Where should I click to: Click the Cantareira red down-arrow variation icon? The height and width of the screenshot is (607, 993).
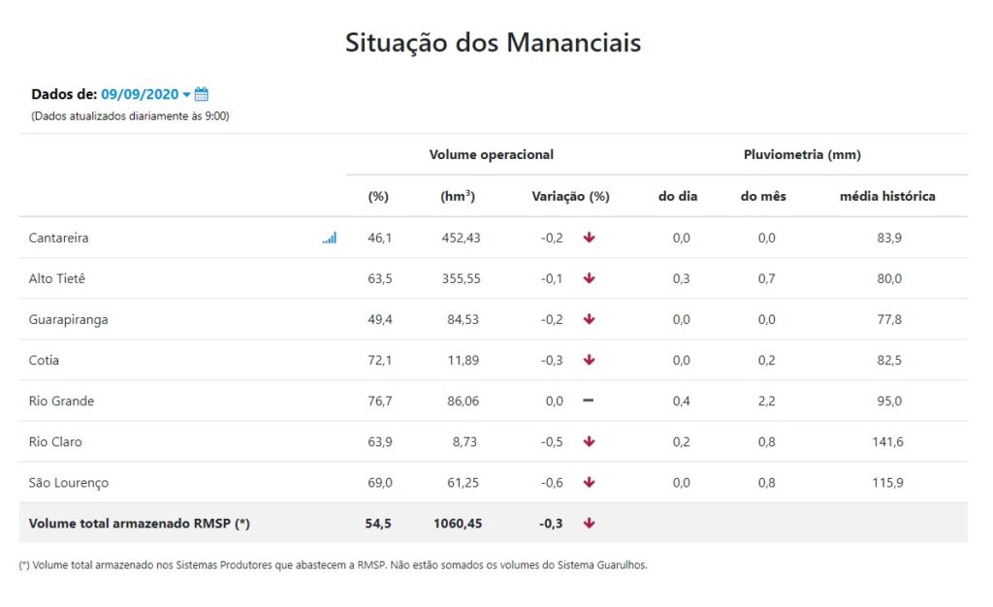pyautogui.click(x=589, y=238)
